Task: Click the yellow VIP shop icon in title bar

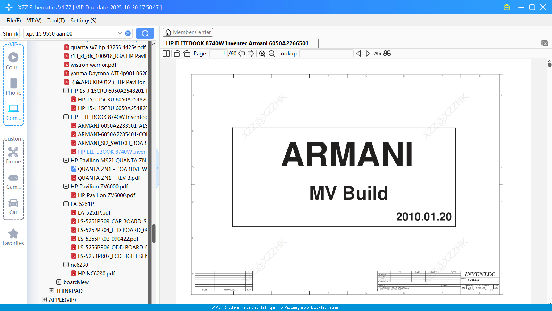Action: pos(507,7)
